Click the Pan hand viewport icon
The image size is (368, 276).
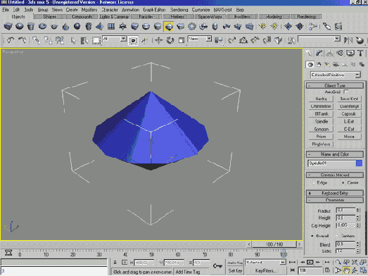[347, 270]
